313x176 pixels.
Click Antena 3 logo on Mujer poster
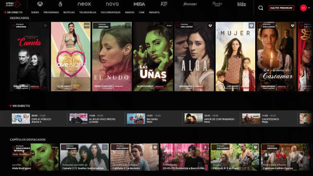(251, 26)
